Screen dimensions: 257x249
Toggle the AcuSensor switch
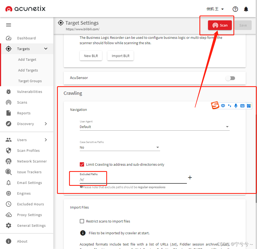pyautogui.click(x=230, y=78)
